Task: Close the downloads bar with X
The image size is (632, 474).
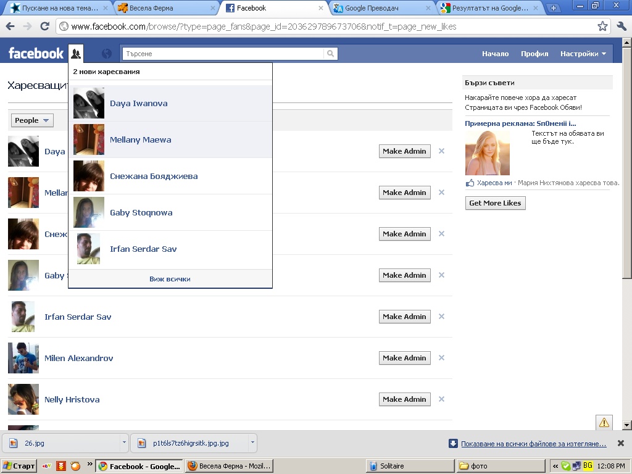Action: 621,443
